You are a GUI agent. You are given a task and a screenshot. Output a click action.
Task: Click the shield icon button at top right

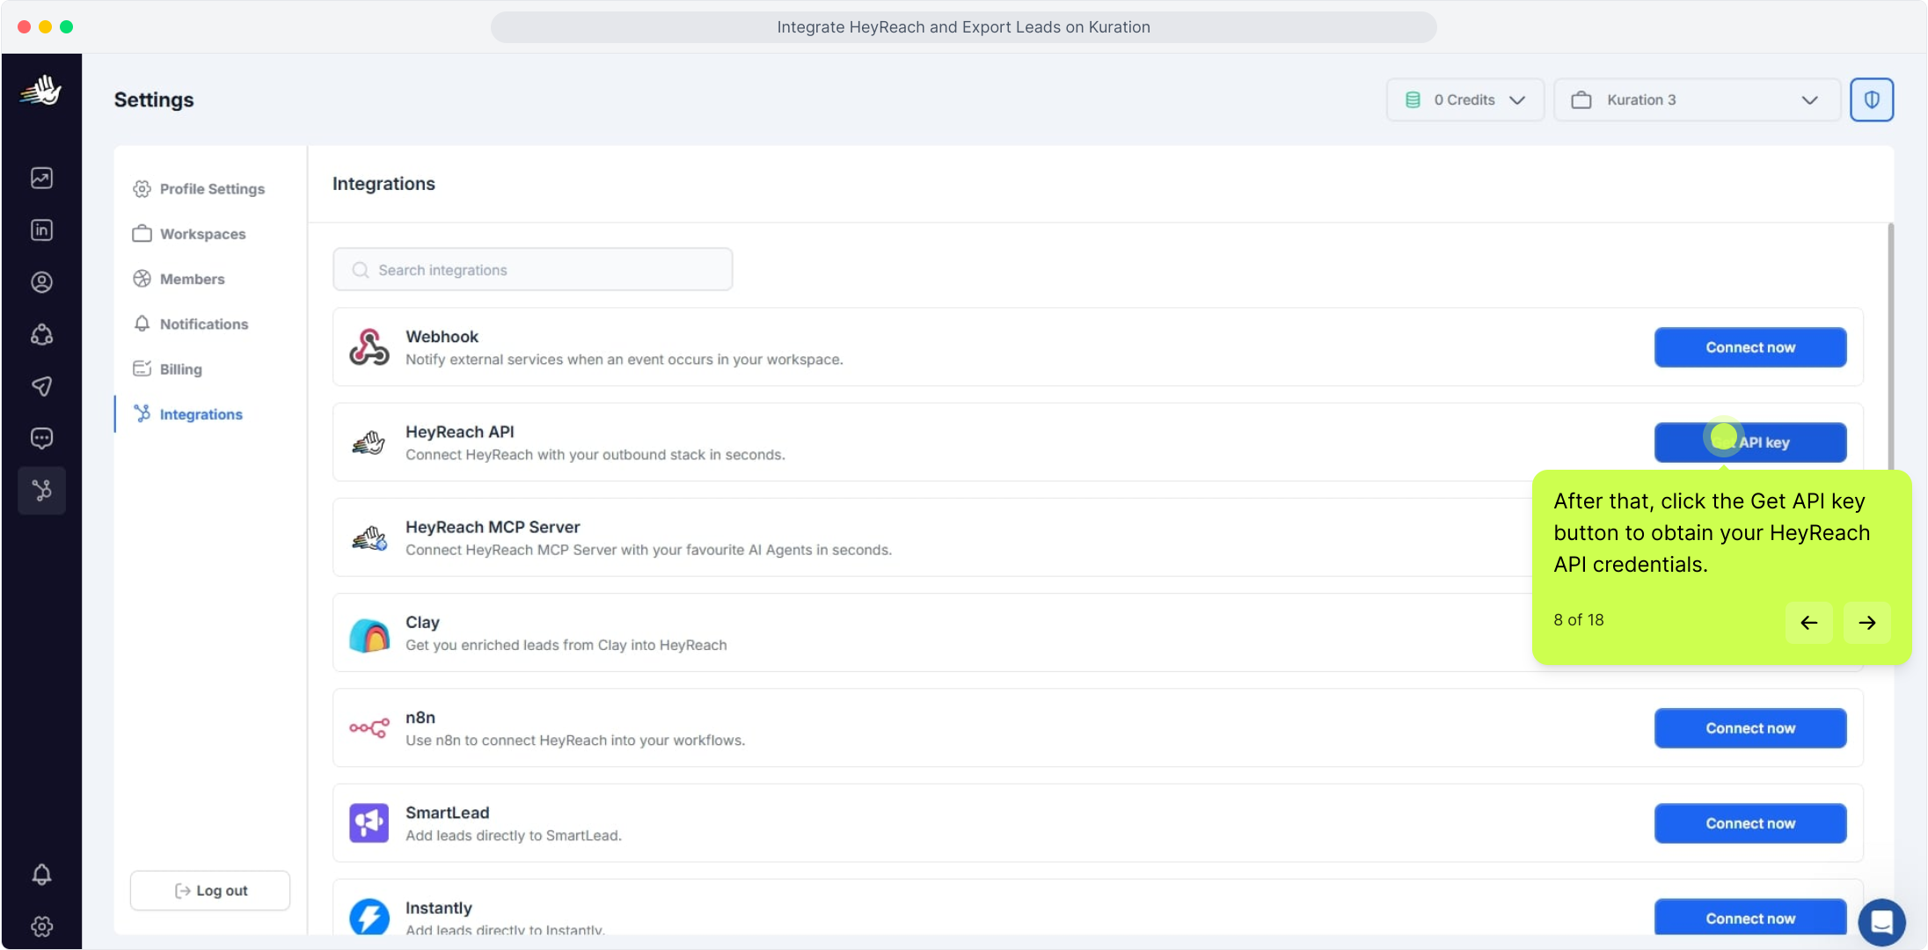1872,99
